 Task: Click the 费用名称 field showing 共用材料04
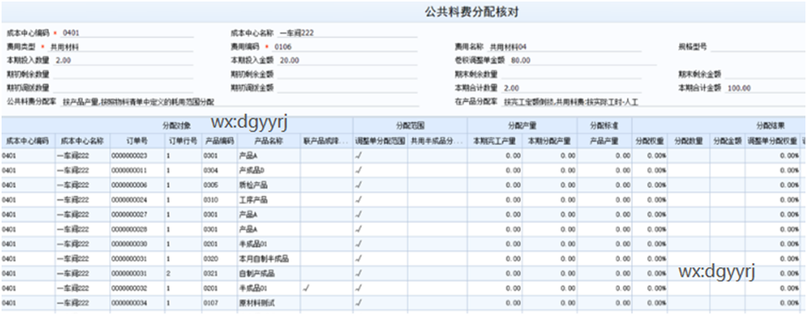pos(564,47)
